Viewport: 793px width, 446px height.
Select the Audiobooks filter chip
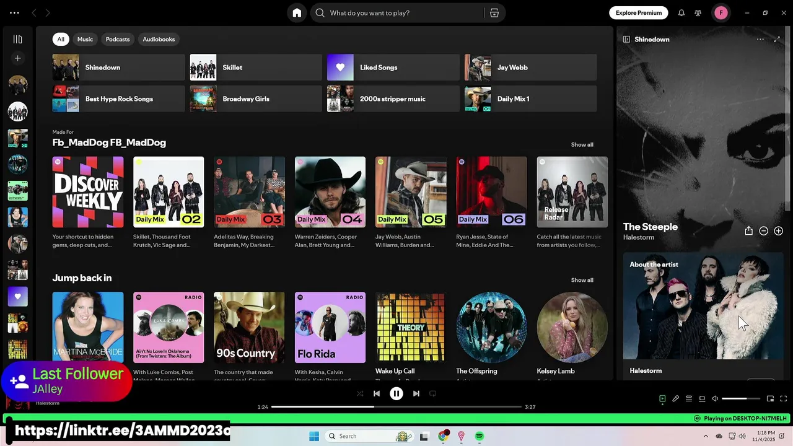pyautogui.click(x=159, y=39)
